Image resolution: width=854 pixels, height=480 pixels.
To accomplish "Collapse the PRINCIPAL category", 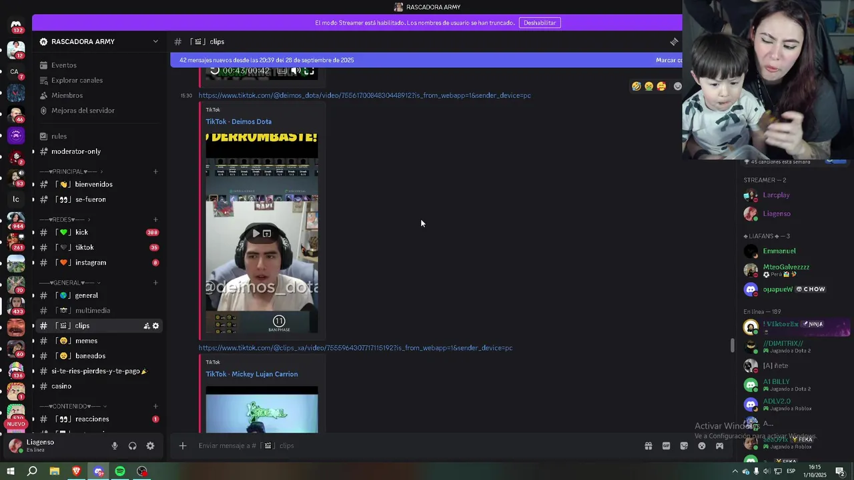I will pyautogui.click(x=72, y=171).
